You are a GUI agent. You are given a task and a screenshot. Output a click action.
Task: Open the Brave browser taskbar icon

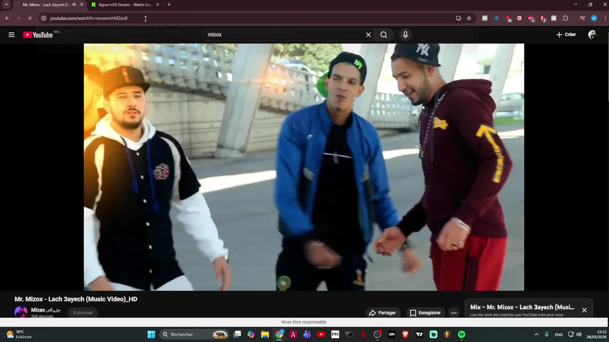pyautogui.click(x=405, y=334)
